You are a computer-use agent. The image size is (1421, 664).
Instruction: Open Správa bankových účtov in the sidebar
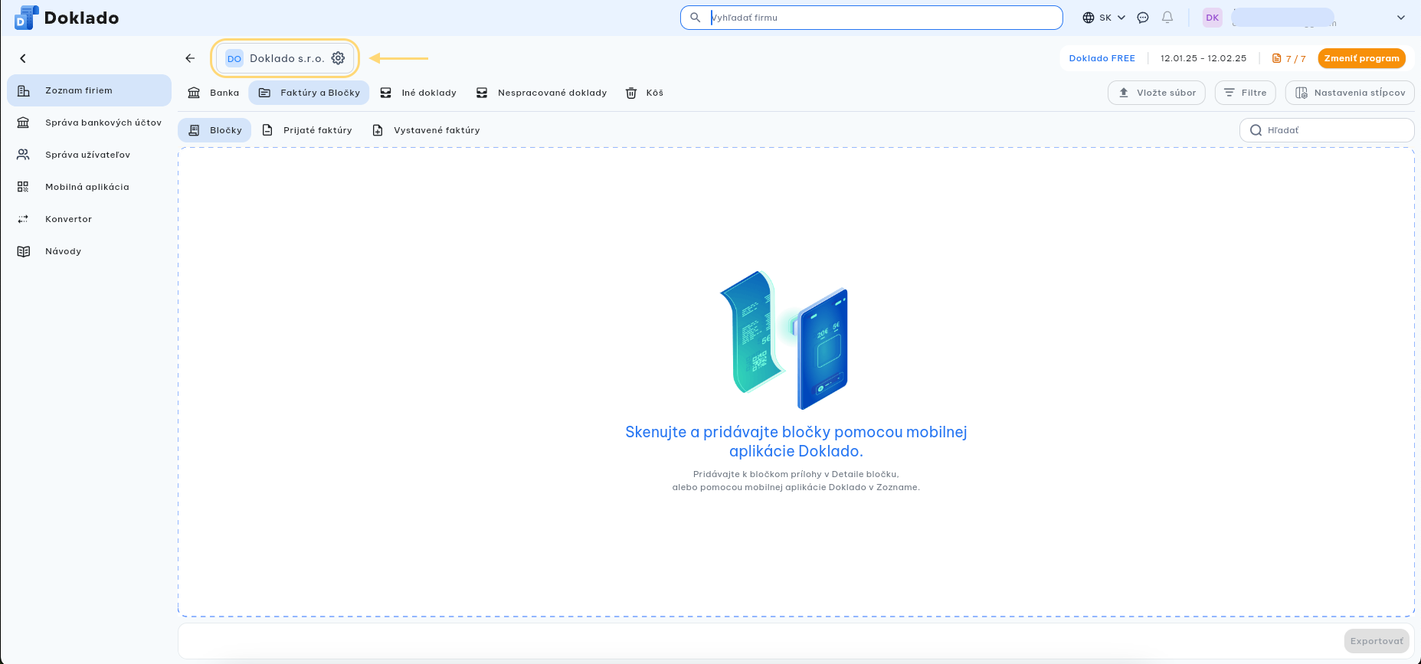(x=89, y=123)
